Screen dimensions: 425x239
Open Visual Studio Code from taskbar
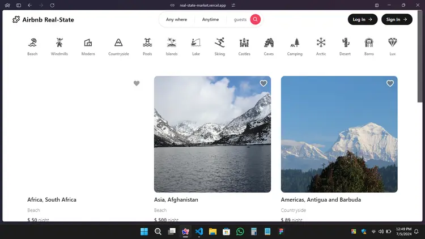[199, 232]
